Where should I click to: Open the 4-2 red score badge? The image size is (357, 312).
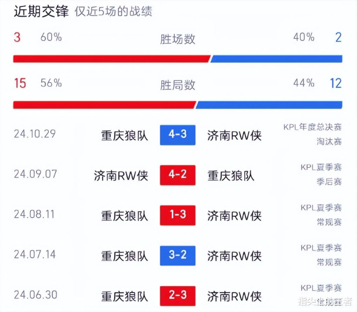pos(178,175)
